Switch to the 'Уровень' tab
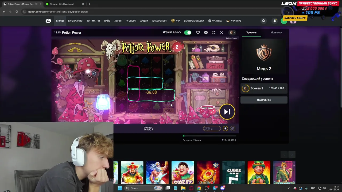This screenshot has width=342, height=192. click(251, 33)
